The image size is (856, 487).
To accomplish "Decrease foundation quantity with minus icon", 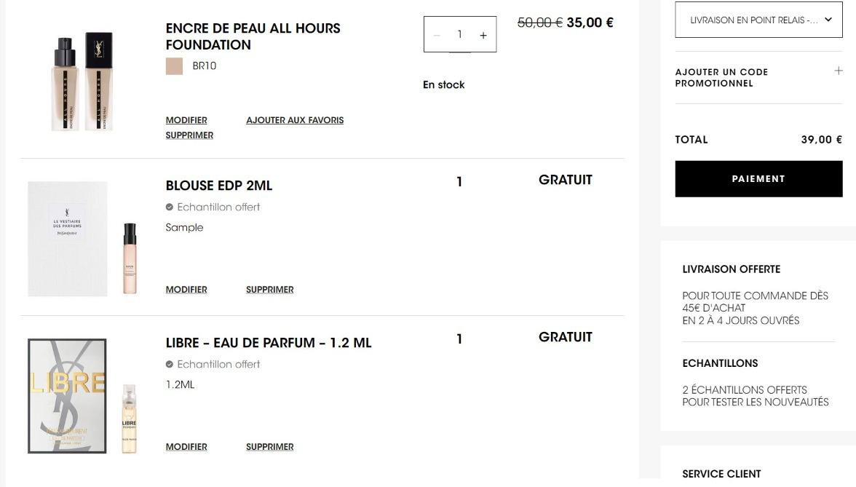I will 437,36.
